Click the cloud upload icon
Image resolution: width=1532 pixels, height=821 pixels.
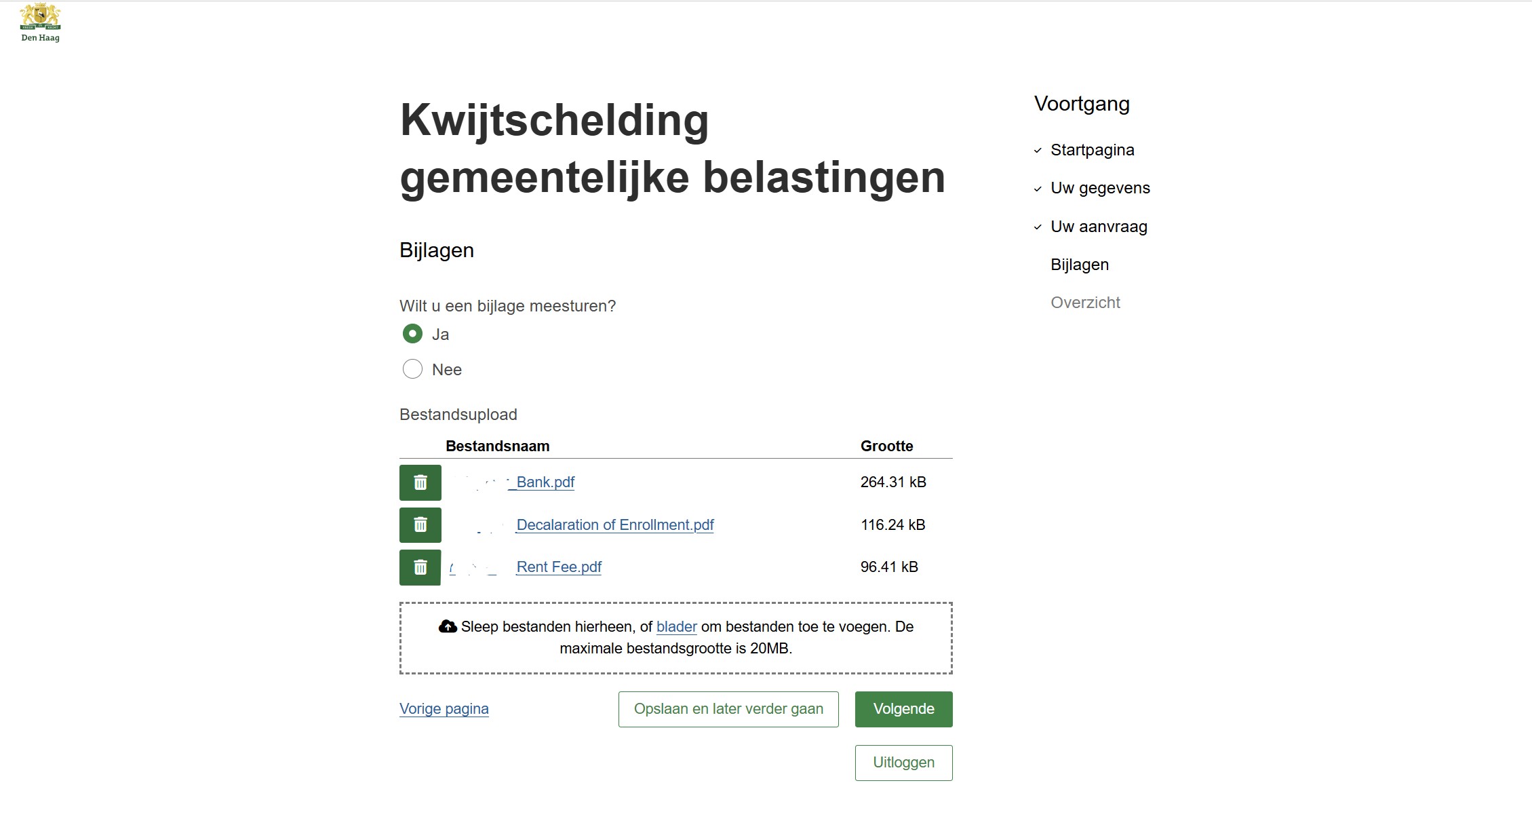[448, 626]
